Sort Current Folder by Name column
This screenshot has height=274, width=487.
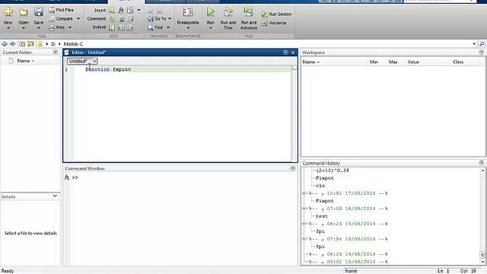[25, 61]
